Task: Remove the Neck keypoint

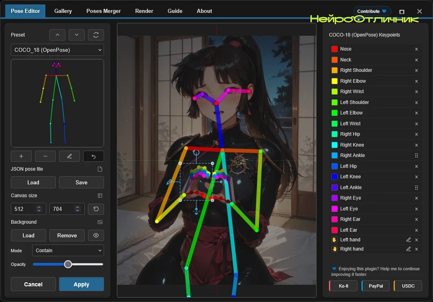Action: [417, 60]
